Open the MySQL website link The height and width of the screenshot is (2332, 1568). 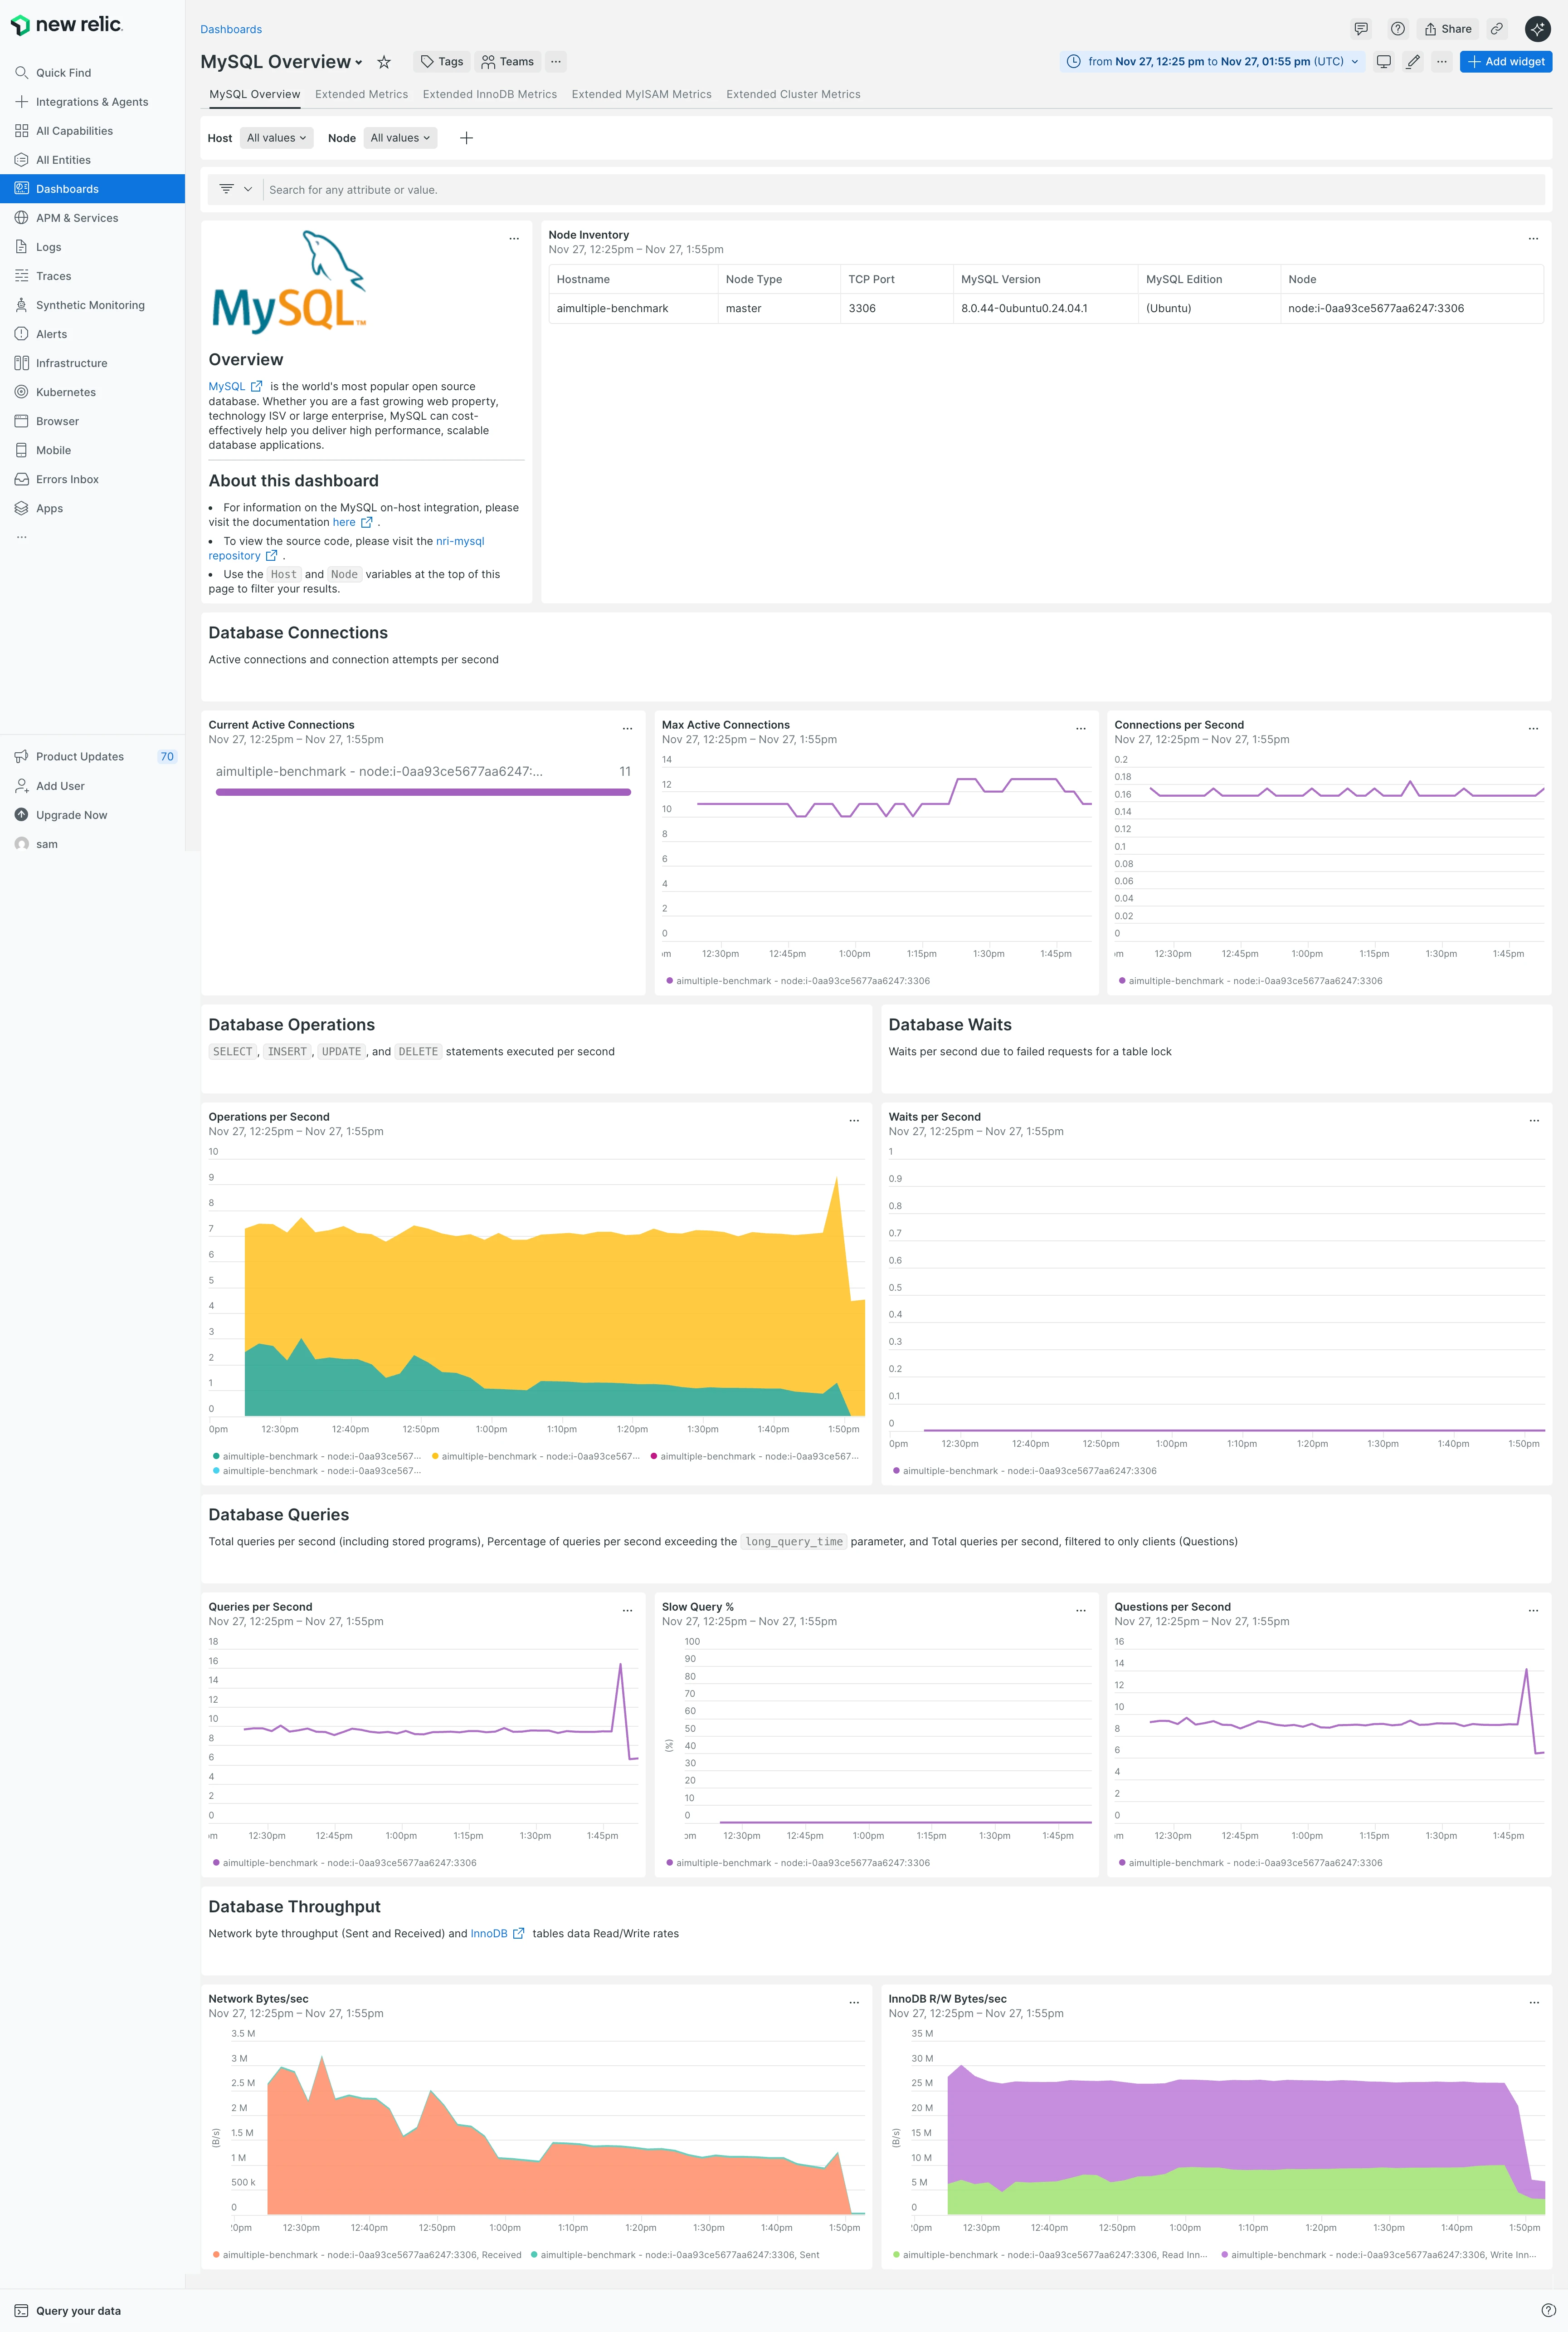coord(235,386)
